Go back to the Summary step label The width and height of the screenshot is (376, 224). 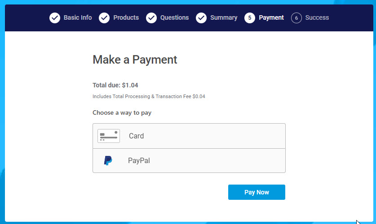224,17
